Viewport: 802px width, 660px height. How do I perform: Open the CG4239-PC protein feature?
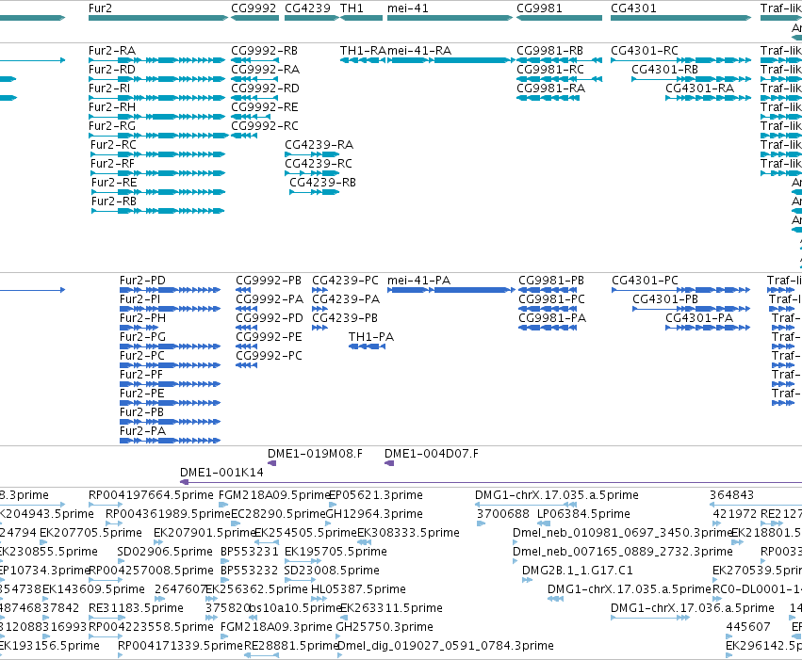pos(319,290)
